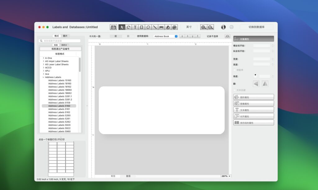
Task: Expand the A-One label formats group
Action: point(43,58)
